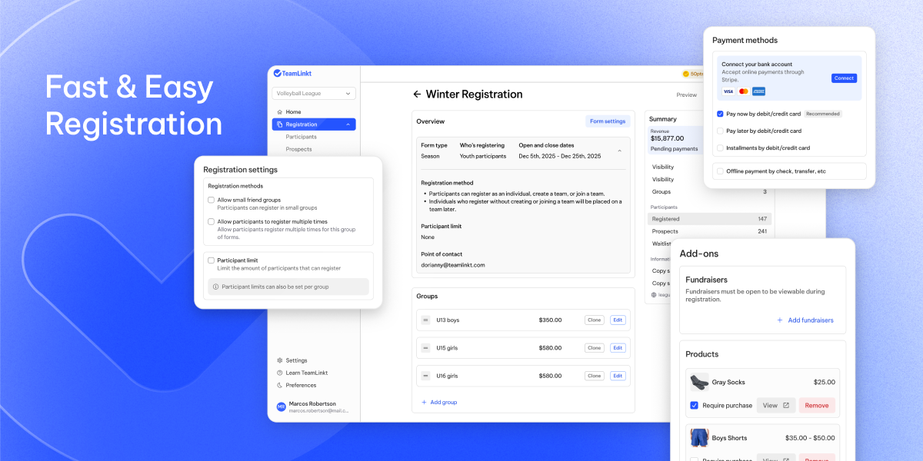Screen dimensions: 923x461
Task: Open Preferences in the sidebar
Action: coord(301,385)
